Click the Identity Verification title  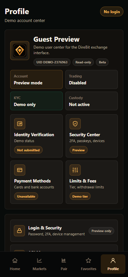click(34, 135)
